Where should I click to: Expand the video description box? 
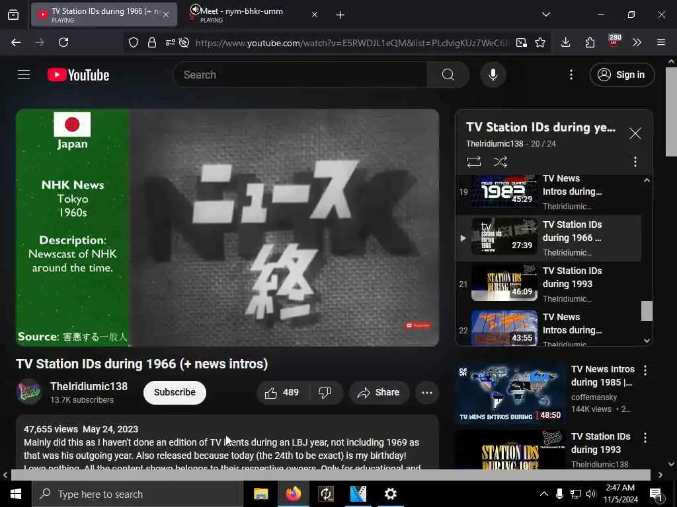tap(227, 443)
